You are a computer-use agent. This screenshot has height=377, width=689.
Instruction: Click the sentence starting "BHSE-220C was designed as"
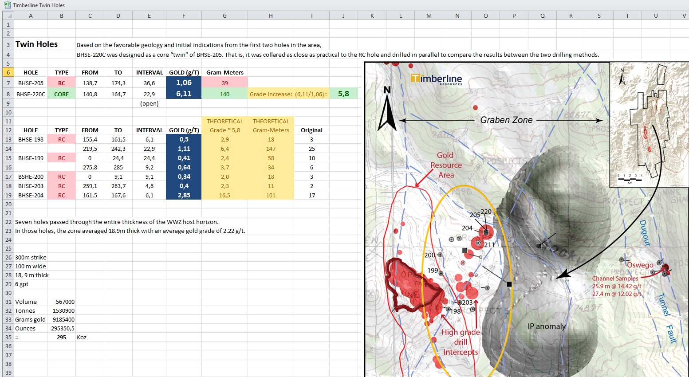(x=338, y=55)
